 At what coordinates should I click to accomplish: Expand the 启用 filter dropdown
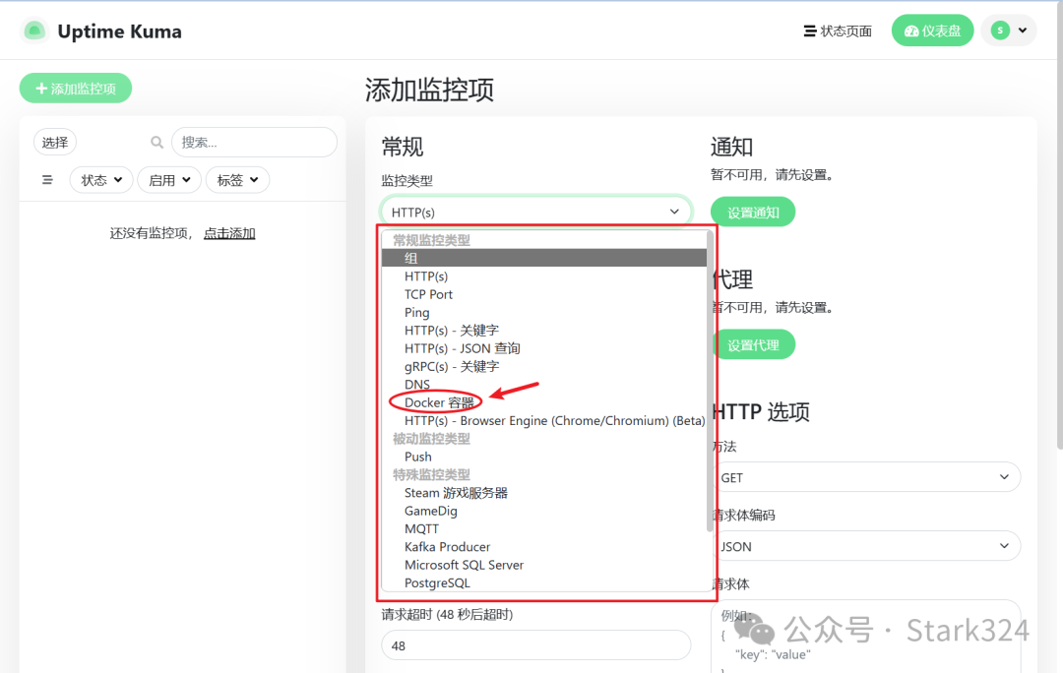(169, 180)
